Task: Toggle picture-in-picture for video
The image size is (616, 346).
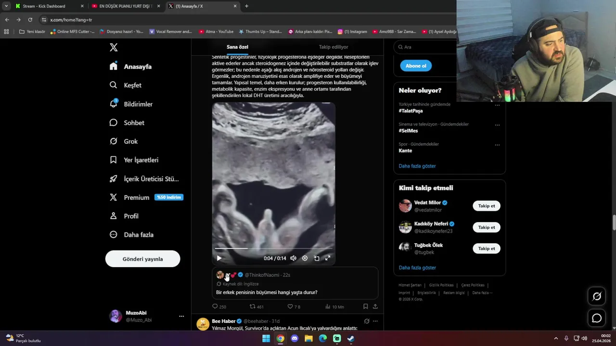Action: click(316, 258)
